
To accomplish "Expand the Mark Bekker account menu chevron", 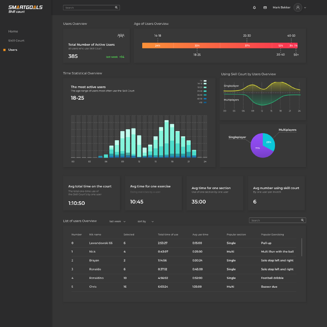I will pos(305,8).
